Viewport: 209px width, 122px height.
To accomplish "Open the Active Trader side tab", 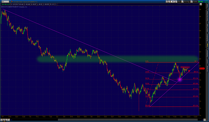I will [207, 28].
